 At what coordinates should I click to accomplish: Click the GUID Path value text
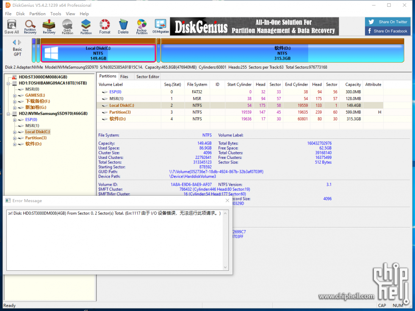click(x=216, y=172)
